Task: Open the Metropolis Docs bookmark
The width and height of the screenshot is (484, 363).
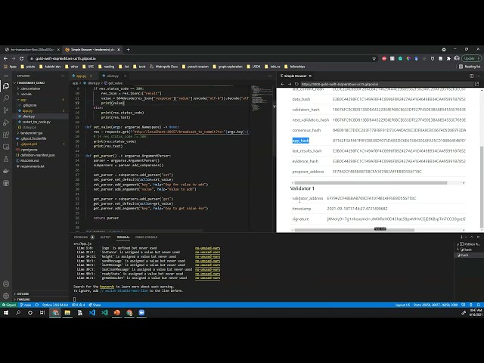Action: click(164, 67)
